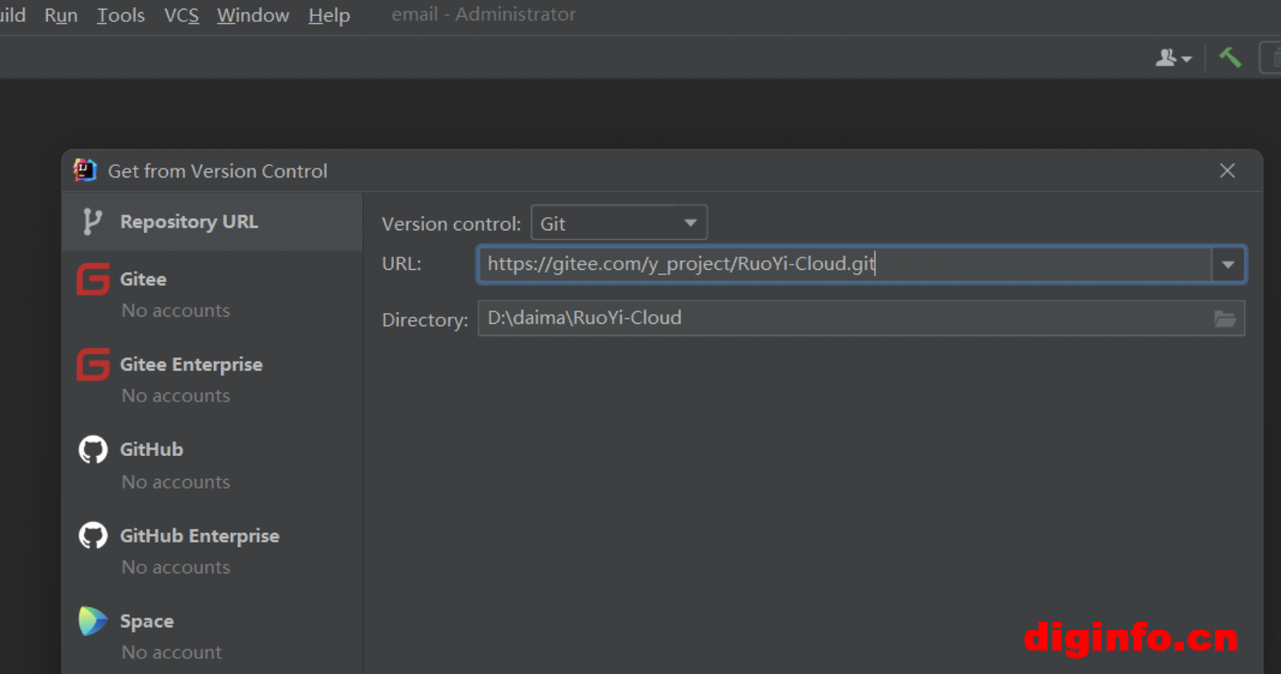Screen dimensions: 1281x674
Task: Click the GitHub Enterprise octocat icon
Action: tap(93, 535)
